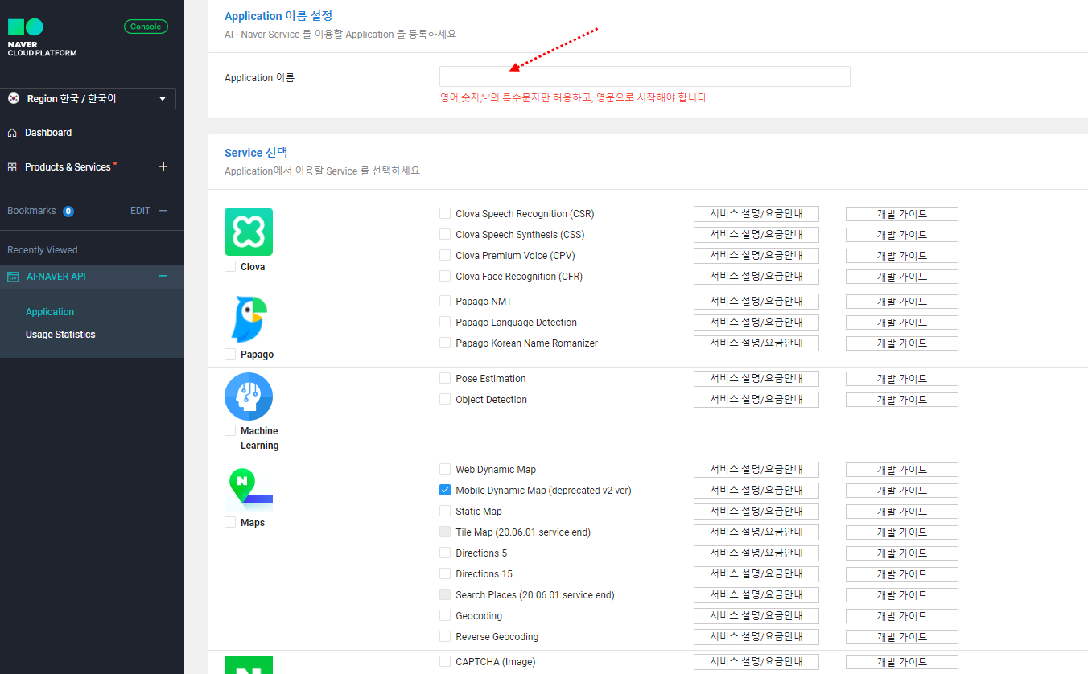Open 서비스 설명/요금안내 for Tile Map
1088x674 pixels.
click(756, 532)
